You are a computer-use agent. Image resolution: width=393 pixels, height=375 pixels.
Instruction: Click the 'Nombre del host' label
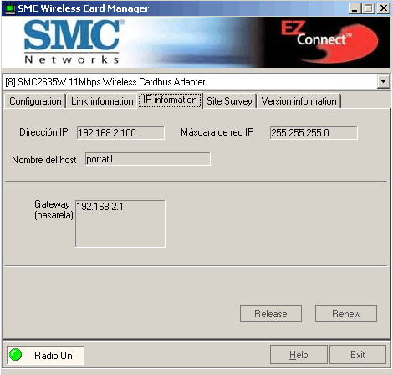[x=44, y=160]
